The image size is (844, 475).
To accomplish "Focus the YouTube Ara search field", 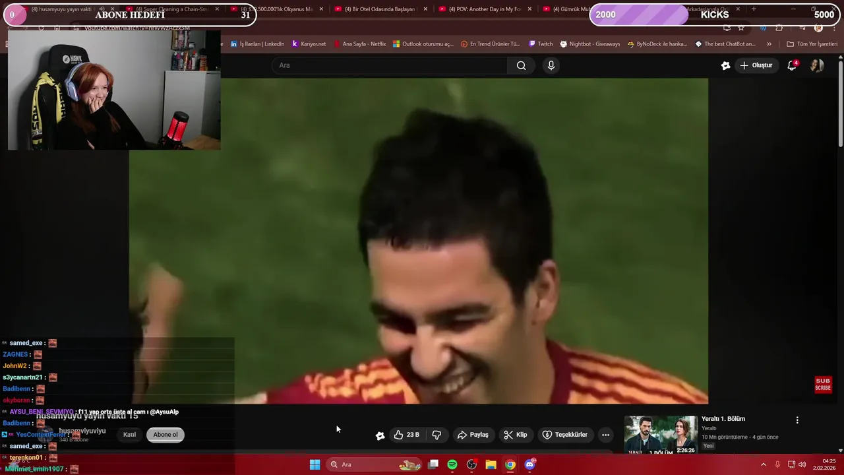I will tap(390, 65).
